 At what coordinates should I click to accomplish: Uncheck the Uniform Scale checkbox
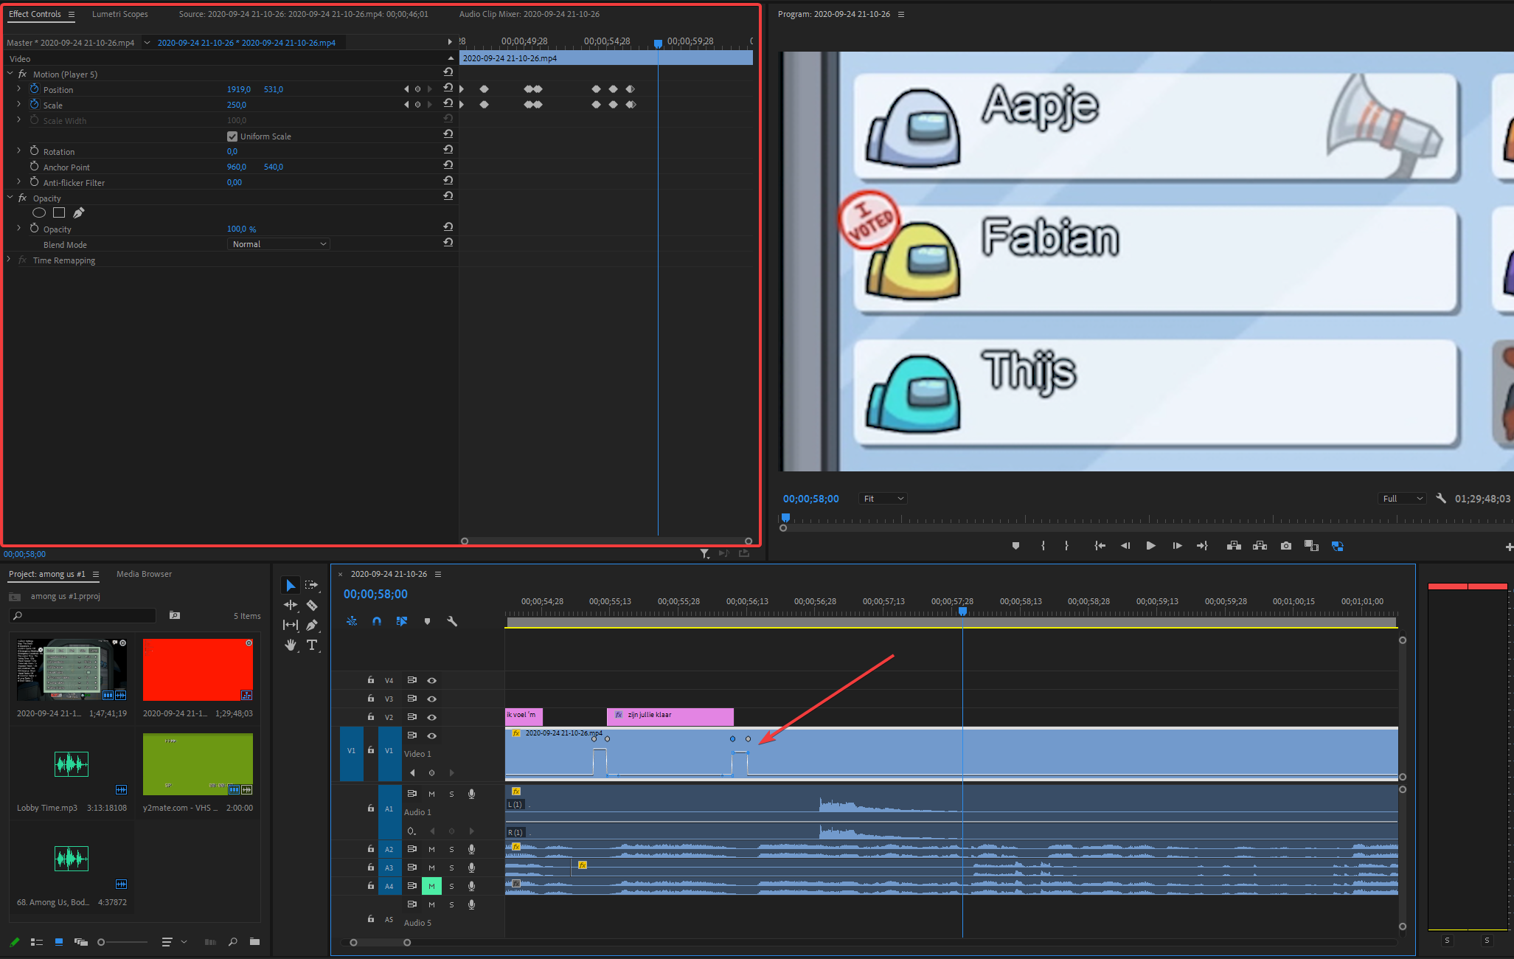[232, 136]
